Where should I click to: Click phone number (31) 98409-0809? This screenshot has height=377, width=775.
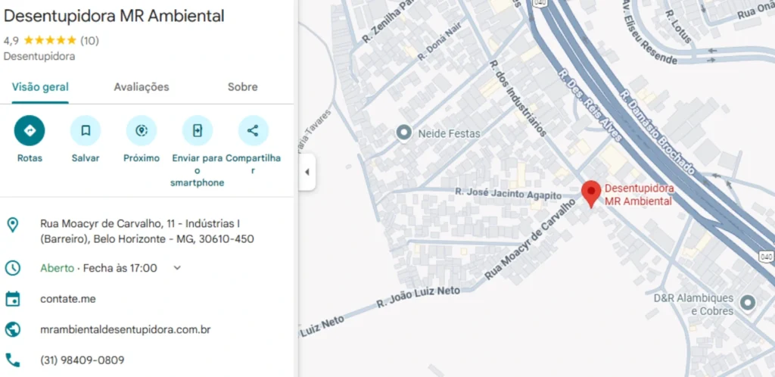[x=82, y=360]
